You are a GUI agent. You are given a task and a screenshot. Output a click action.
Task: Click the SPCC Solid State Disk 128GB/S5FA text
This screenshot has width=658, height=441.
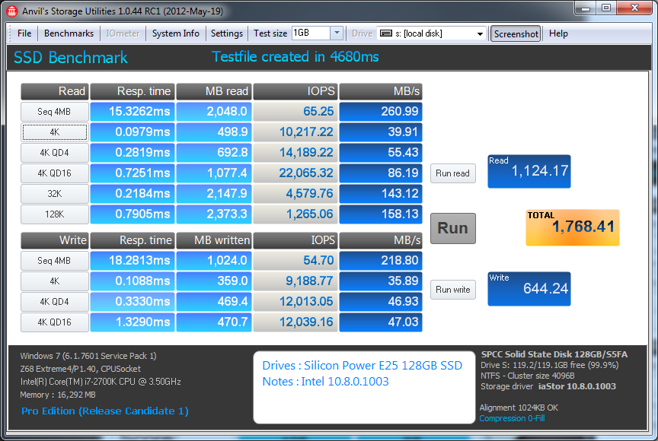point(554,355)
